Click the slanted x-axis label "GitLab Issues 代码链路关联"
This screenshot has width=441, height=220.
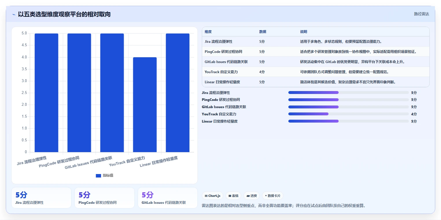coord(88,163)
